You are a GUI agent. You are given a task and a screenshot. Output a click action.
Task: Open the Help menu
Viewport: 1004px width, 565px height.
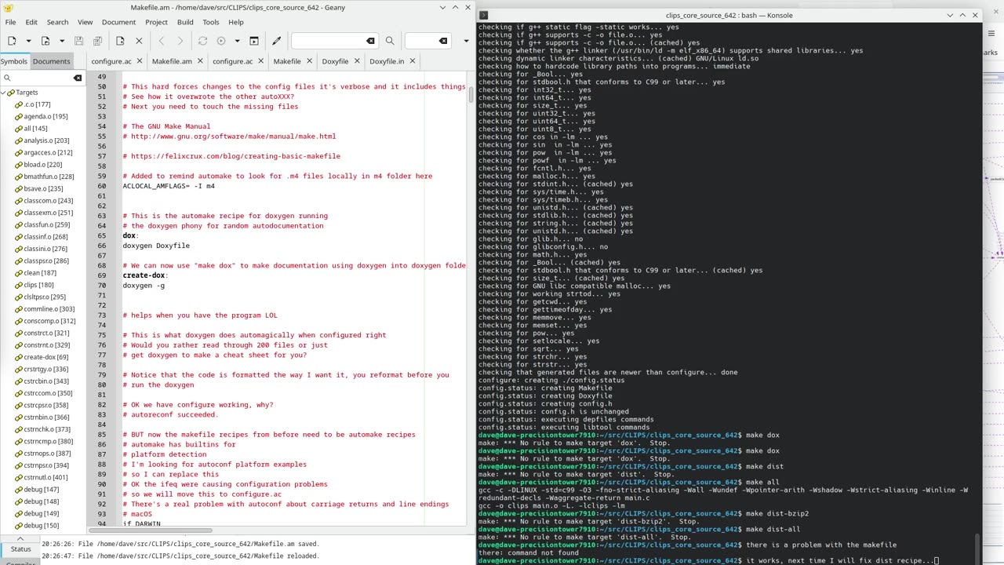[x=236, y=22]
